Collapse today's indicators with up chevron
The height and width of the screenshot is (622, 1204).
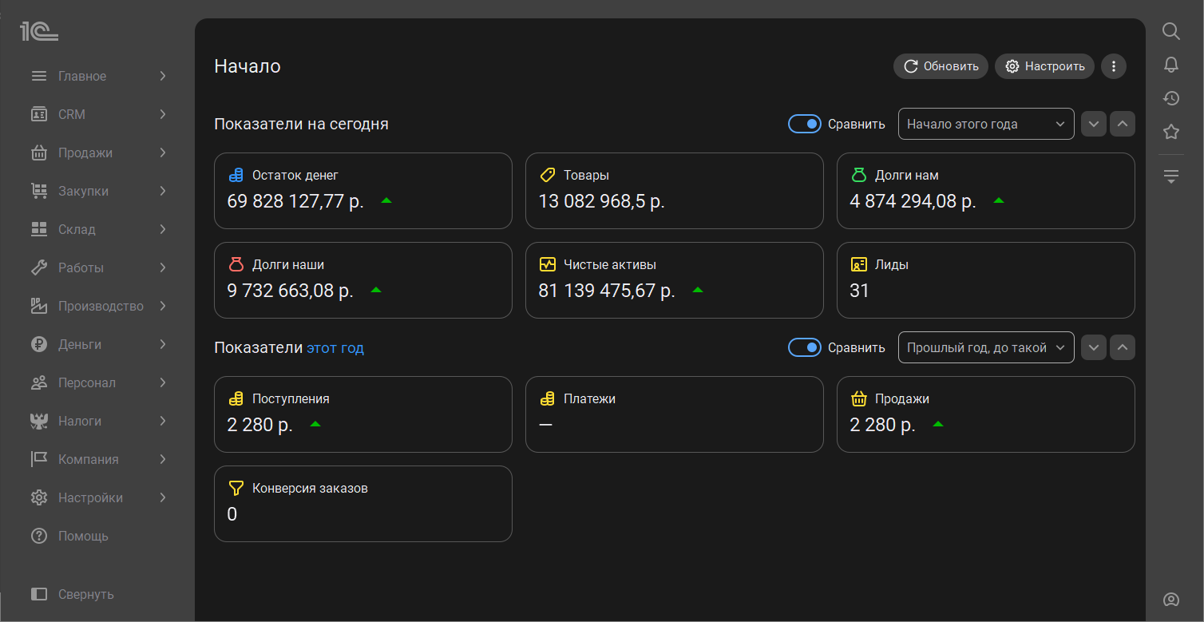tap(1122, 124)
